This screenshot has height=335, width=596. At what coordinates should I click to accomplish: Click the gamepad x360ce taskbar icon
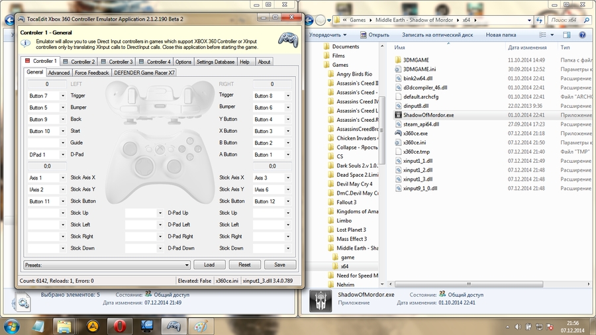coord(173,325)
